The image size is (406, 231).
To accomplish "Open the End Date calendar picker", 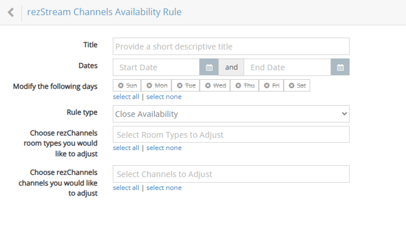I will click(340, 67).
